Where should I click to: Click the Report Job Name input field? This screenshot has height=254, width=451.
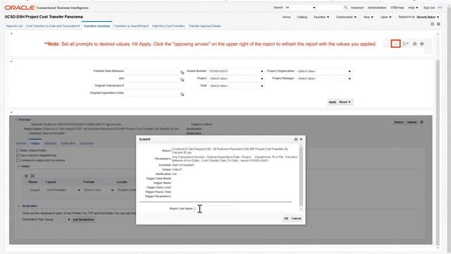pos(215,209)
